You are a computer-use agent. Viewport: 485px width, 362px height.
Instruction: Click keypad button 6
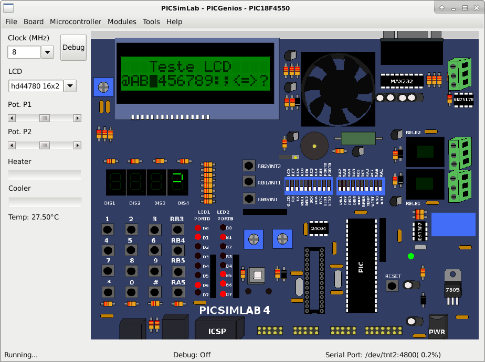(154, 250)
